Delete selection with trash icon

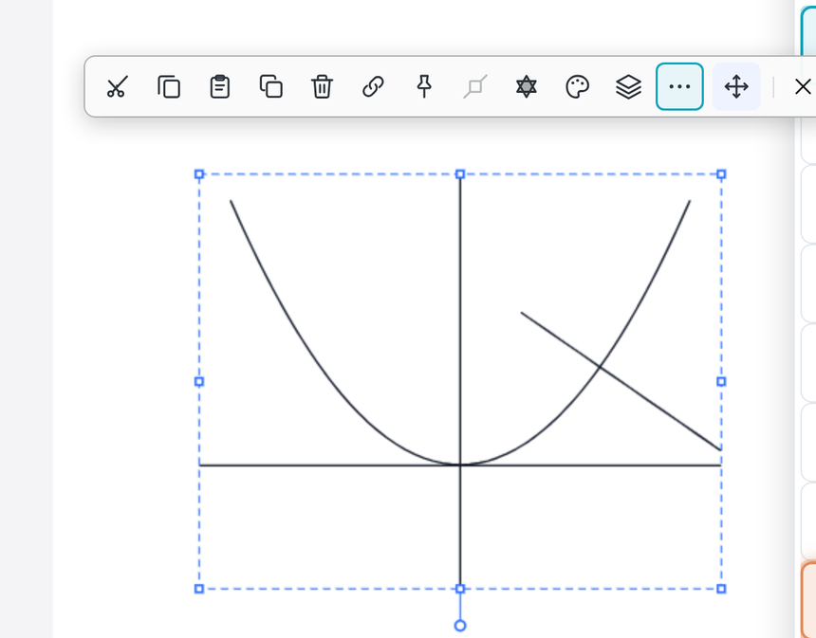click(x=322, y=87)
